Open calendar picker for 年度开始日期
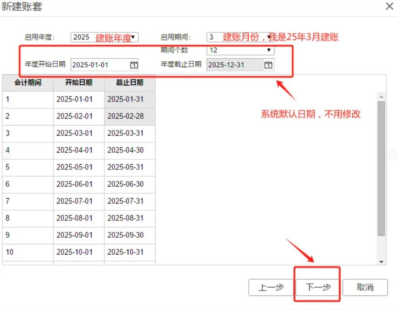398x310 pixels. (134, 65)
